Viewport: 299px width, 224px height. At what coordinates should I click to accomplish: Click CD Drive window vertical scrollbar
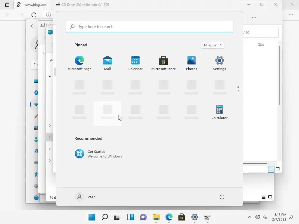click(279, 75)
